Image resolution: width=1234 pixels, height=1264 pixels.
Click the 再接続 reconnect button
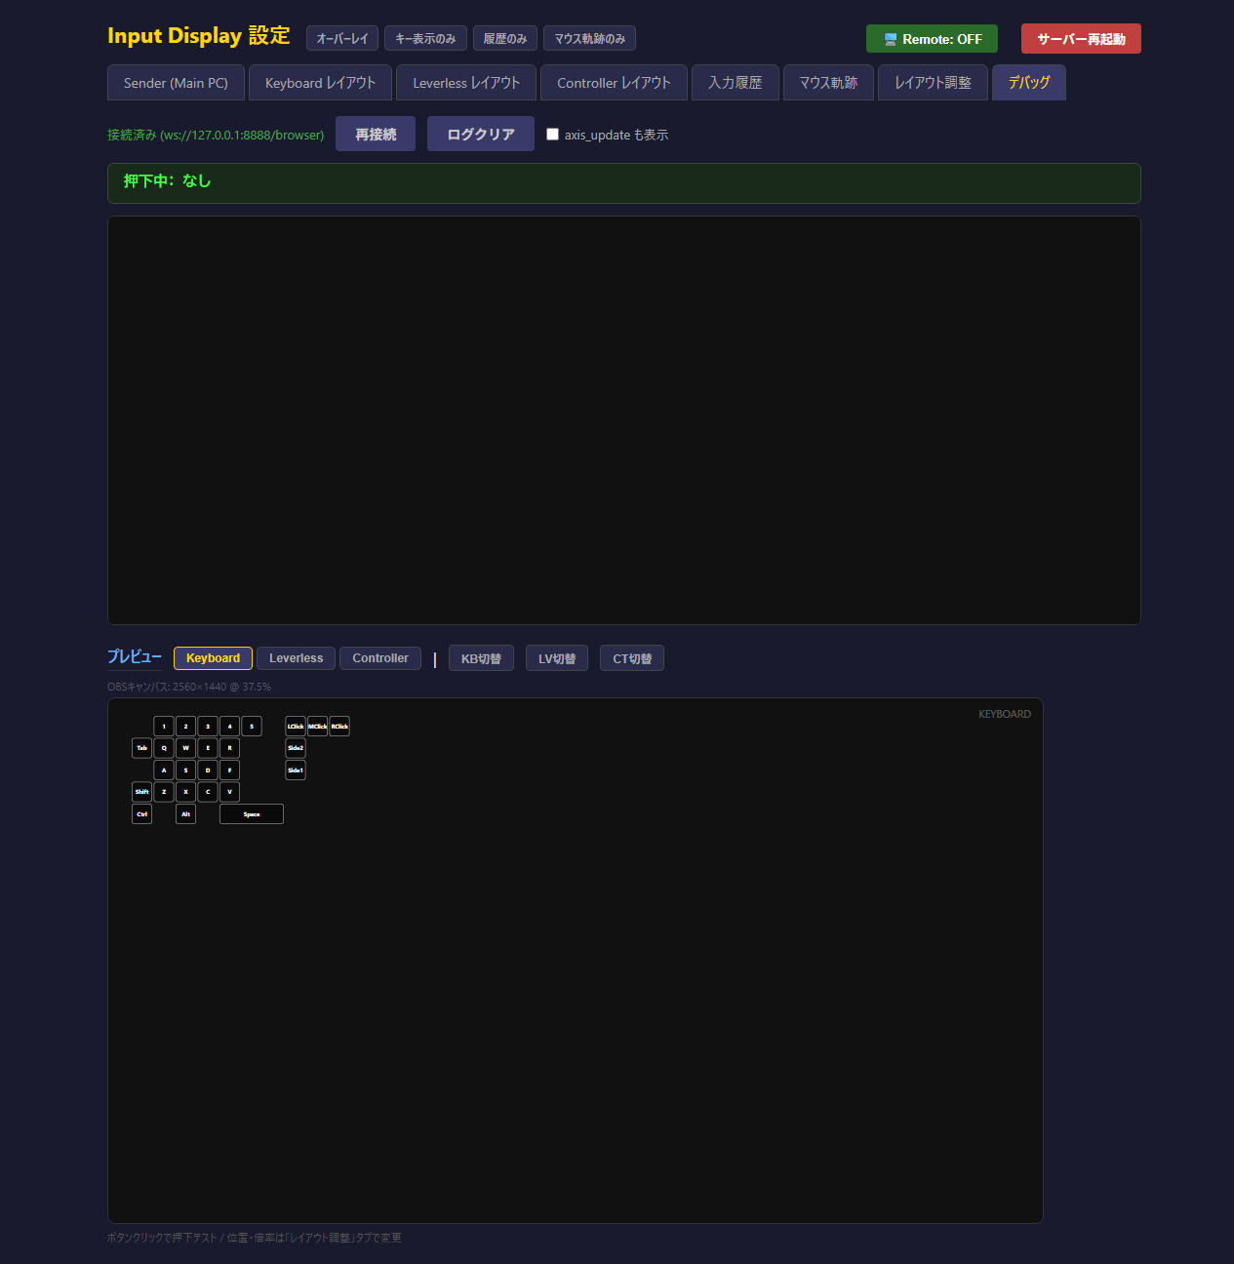pos(376,135)
